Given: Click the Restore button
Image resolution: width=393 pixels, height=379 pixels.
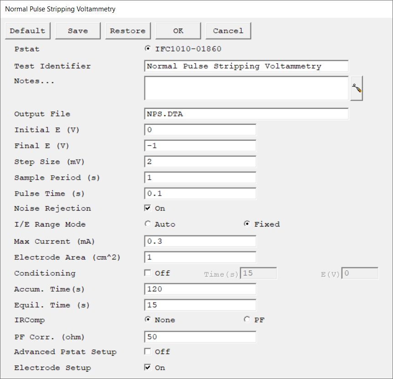Looking at the screenshot, I should [x=128, y=31].
